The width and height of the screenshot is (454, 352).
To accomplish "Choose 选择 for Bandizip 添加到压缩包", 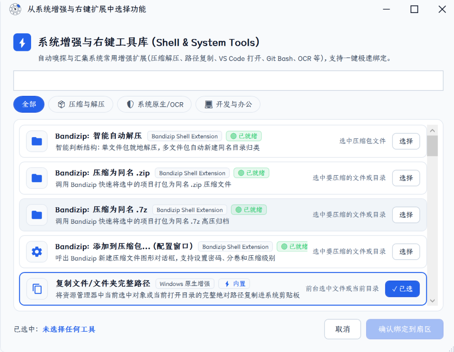I will click(x=406, y=252).
